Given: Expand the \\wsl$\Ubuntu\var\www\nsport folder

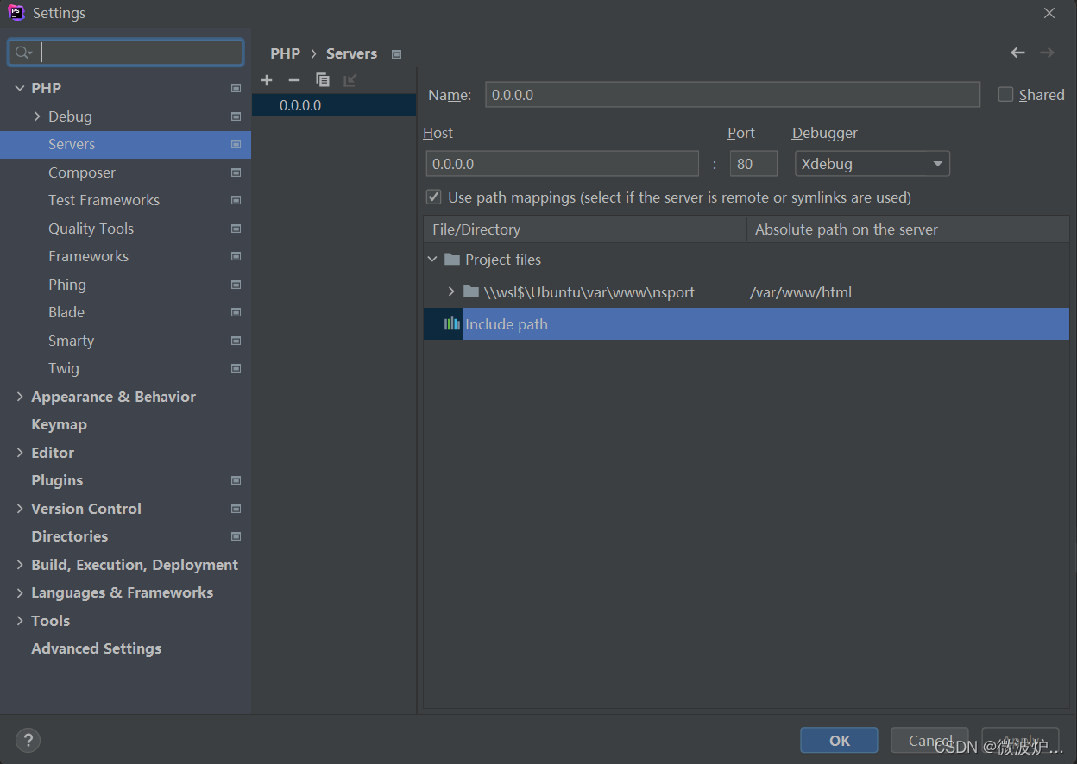Looking at the screenshot, I should 451,291.
